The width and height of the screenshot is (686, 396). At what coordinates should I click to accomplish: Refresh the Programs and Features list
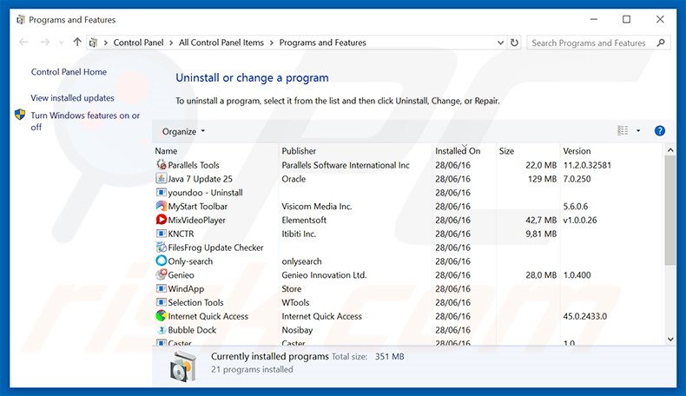pos(514,43)
